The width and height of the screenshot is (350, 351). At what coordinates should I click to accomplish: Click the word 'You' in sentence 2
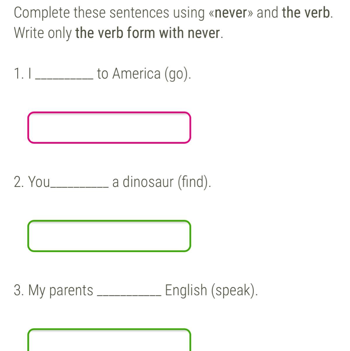(39, 182)
